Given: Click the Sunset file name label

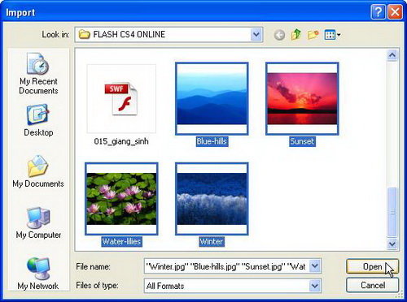Looking at the screenshot, I should tap(302, 141).
